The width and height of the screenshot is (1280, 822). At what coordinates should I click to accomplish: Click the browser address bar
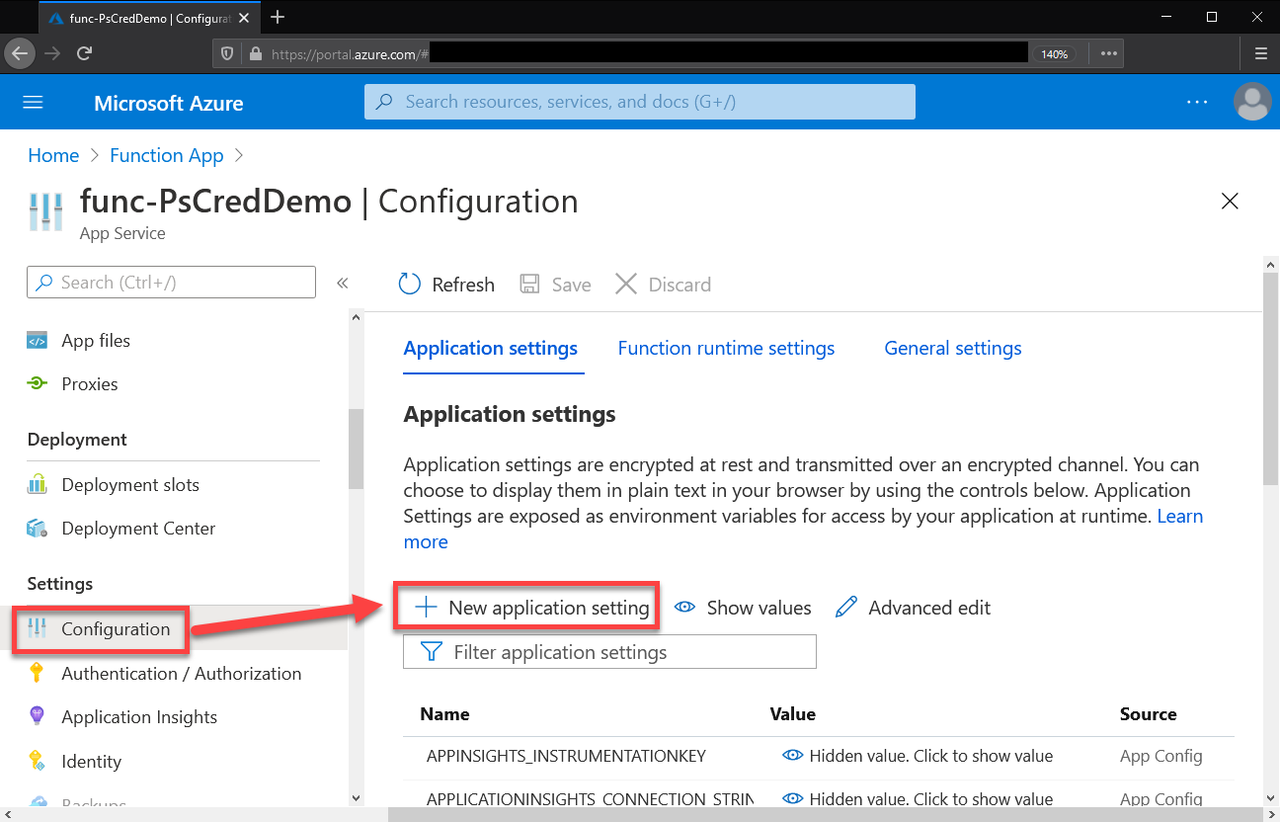(x=668, y=53)
